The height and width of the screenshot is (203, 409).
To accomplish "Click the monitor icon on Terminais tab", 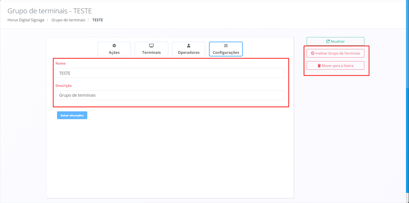I will coord(151,46).
